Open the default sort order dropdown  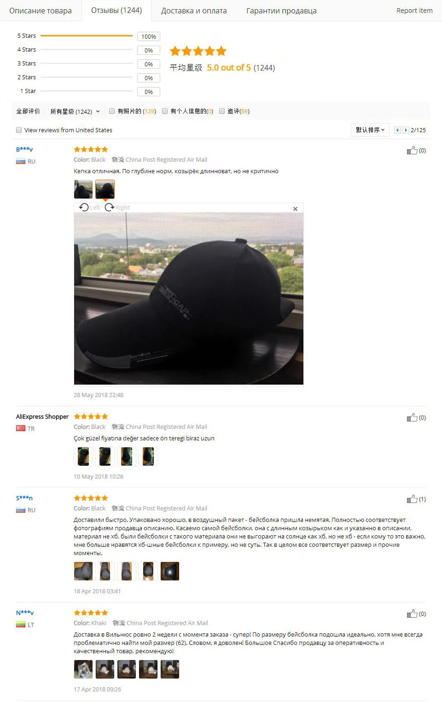(x=370, y=130)
